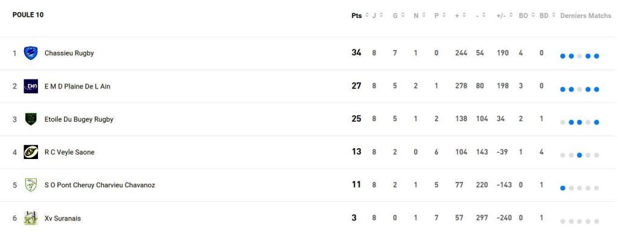Screen dimensions: 618x250
Task: Click the Chassieu Rugby team logo
Action: coord(31,53)
